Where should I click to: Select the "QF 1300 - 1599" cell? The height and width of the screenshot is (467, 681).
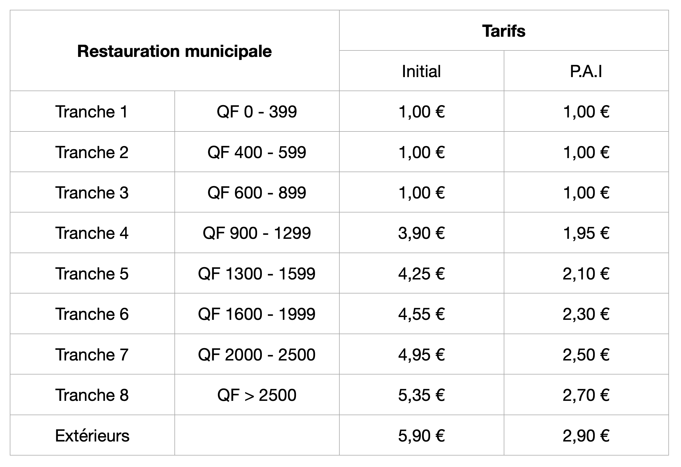coord(257,274)
